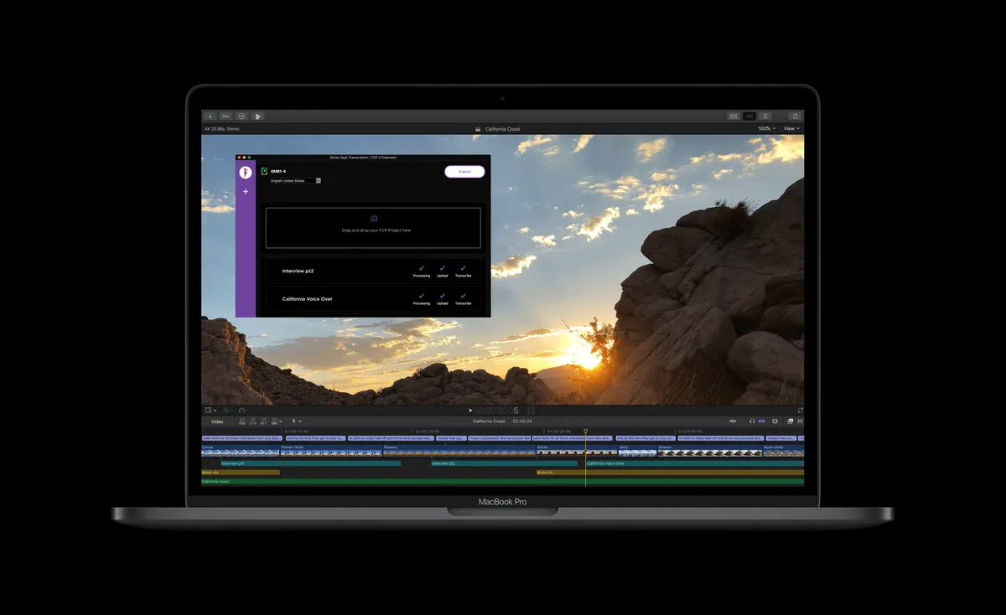Toggle the timeline panel toolbar icon
Image resolution: width=1006 pixels, height=615 pixels.
click(749, 116)
